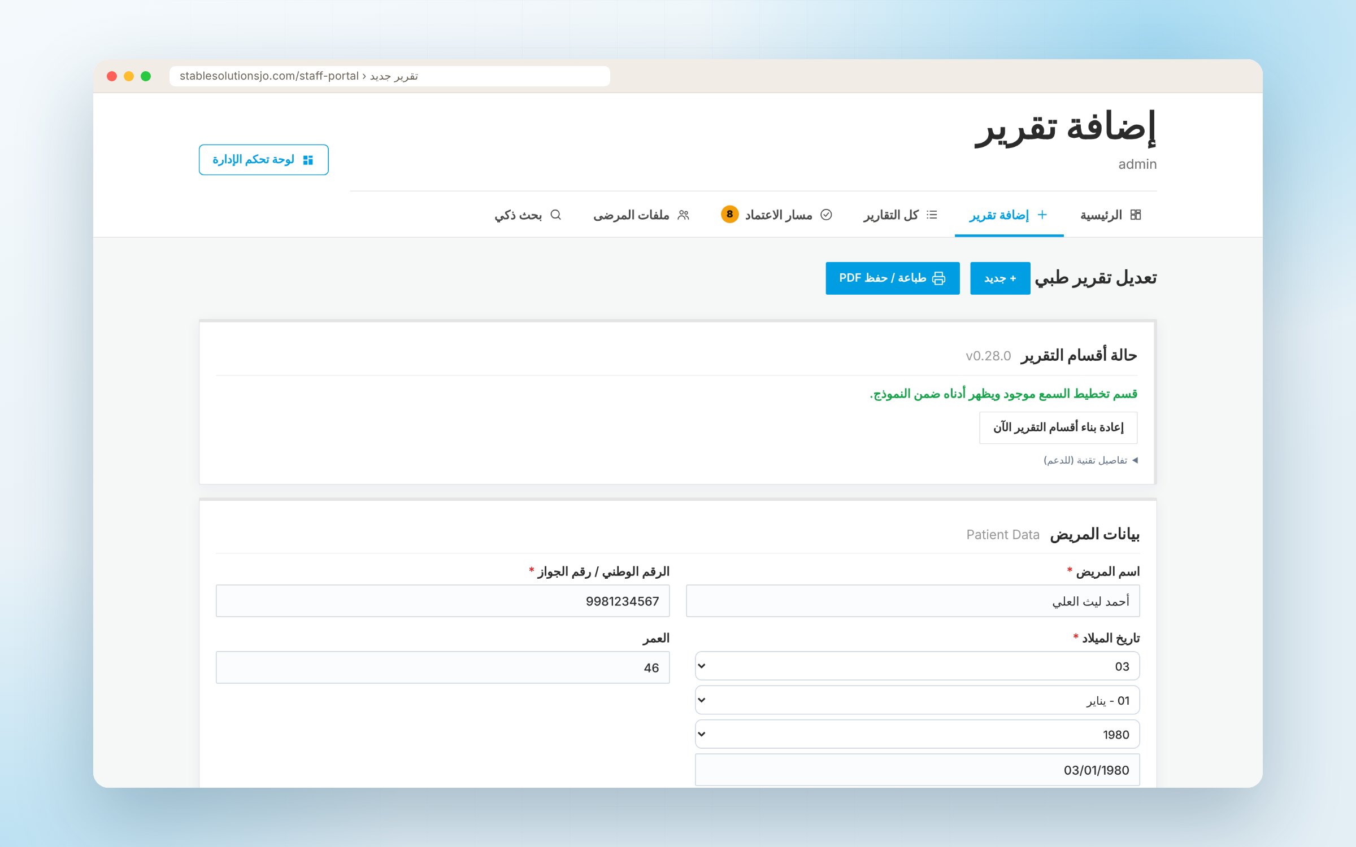Open the الرئيسية tab
The height and width of the screenshot is (847, 1356).
[1111, 215]
